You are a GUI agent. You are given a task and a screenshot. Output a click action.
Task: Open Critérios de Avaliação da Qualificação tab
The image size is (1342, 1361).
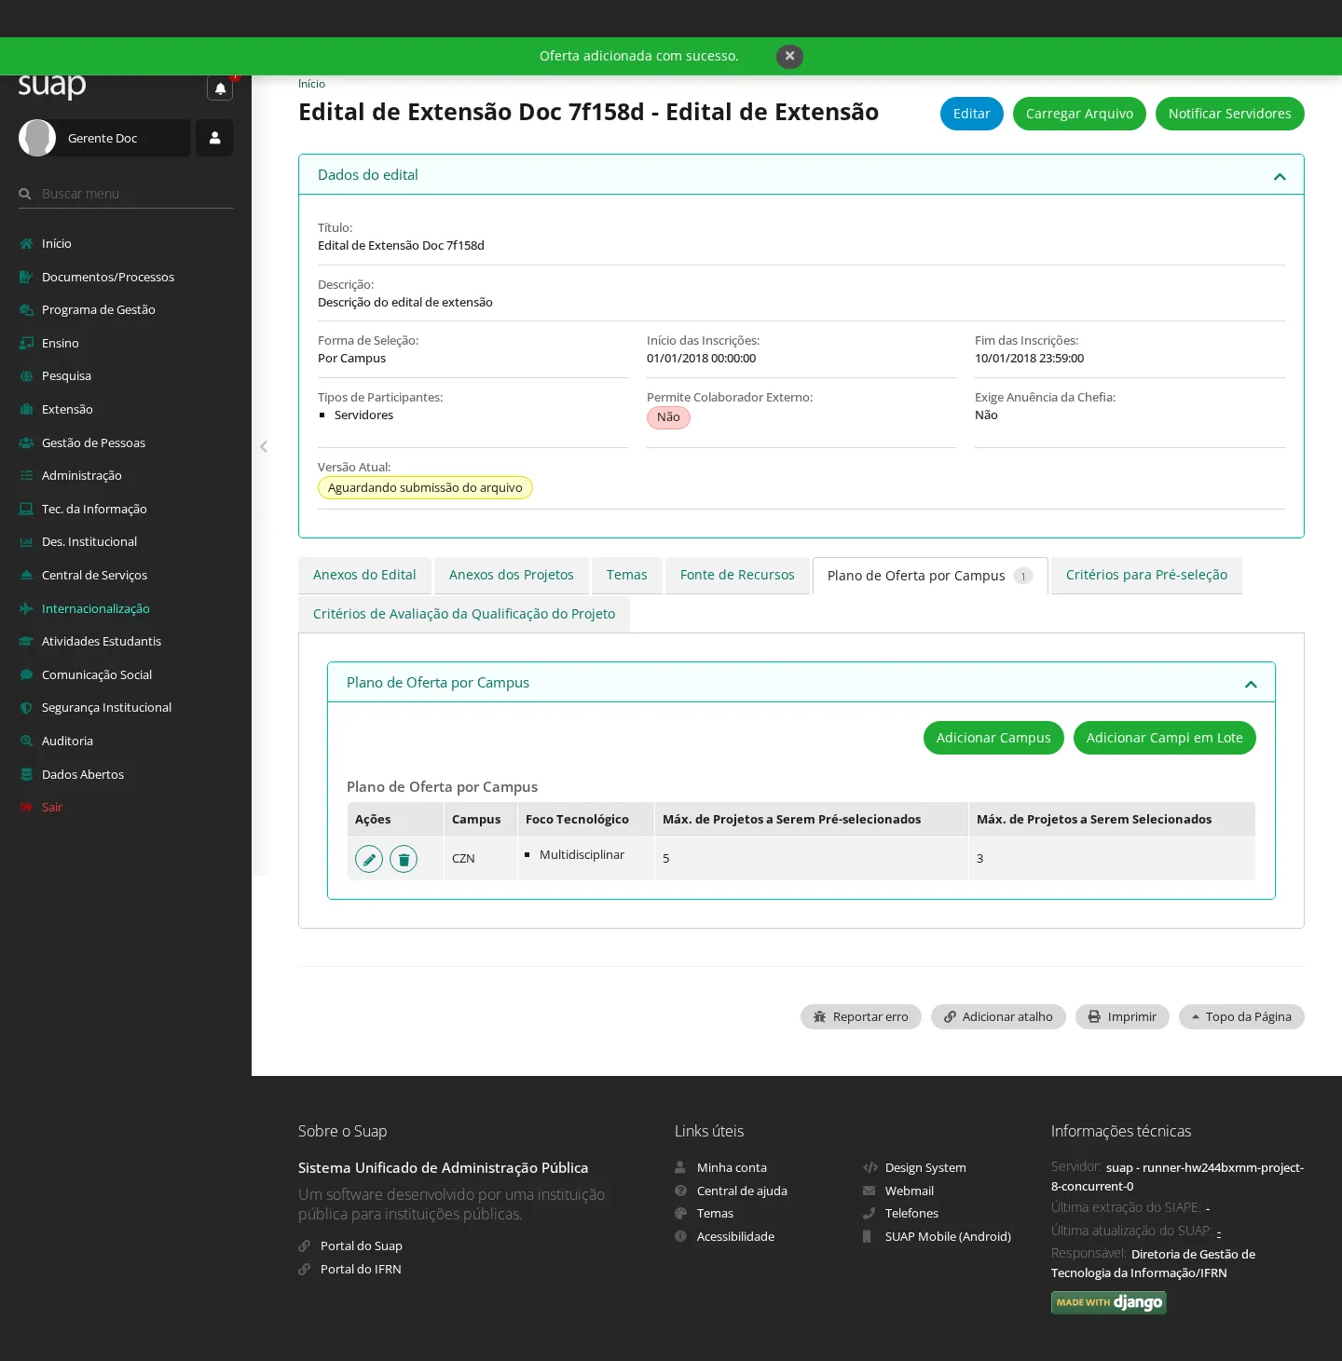click(464, 614)
